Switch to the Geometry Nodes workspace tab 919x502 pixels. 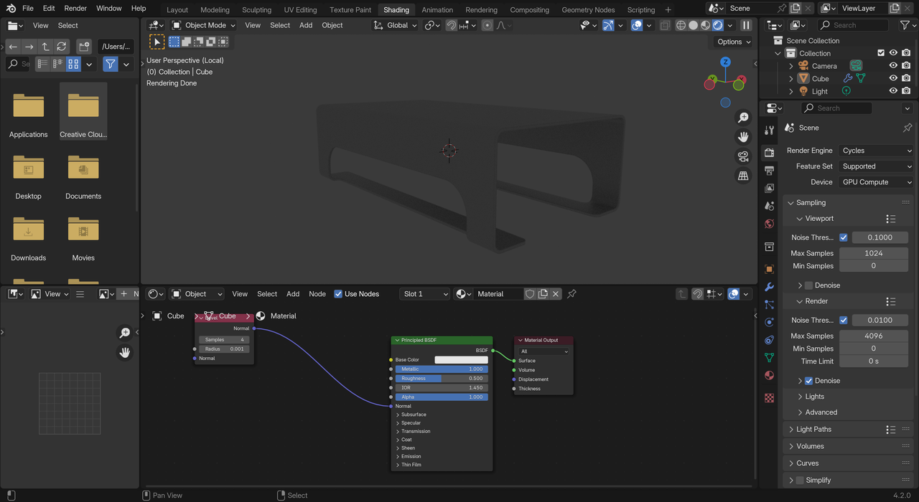click(588, 10)
